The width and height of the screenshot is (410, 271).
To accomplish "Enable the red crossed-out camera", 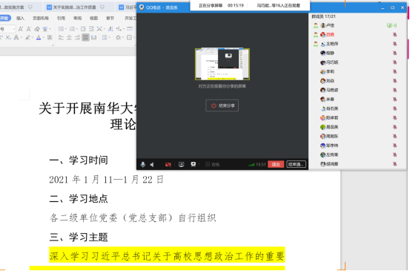I will tap(168, 164).
